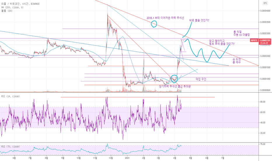Click the 0.00004000 price axis label
272x161 pixels.
265,11
